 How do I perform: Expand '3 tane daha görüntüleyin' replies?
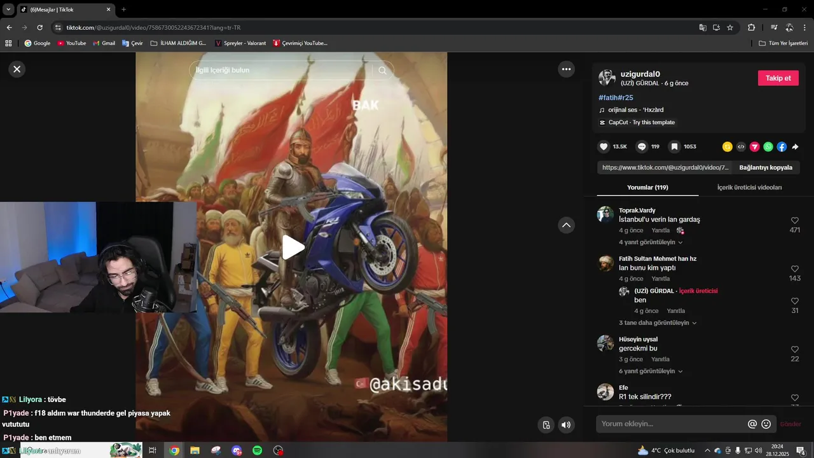(x=658, y=323)
